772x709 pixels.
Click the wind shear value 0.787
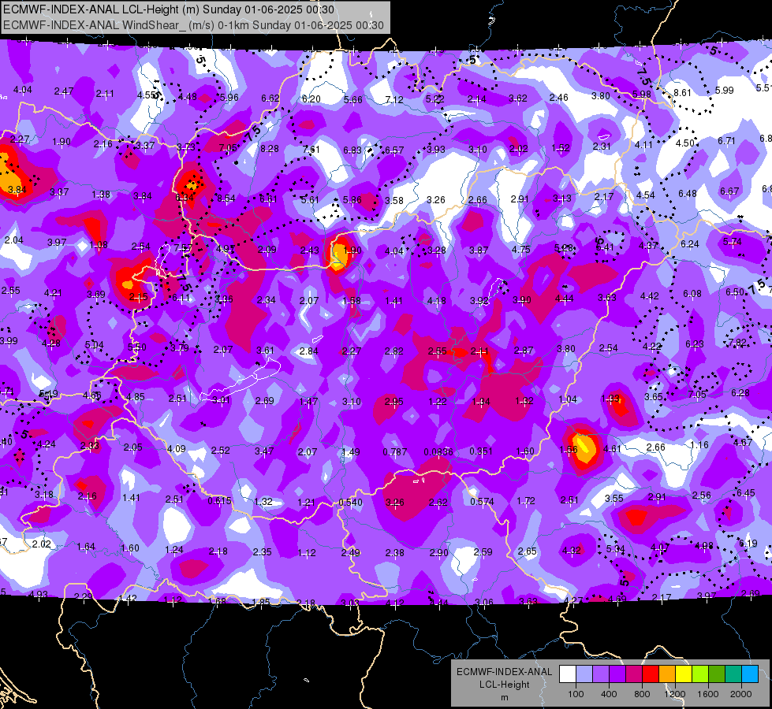pyautogui.click(x=395, y=451)
